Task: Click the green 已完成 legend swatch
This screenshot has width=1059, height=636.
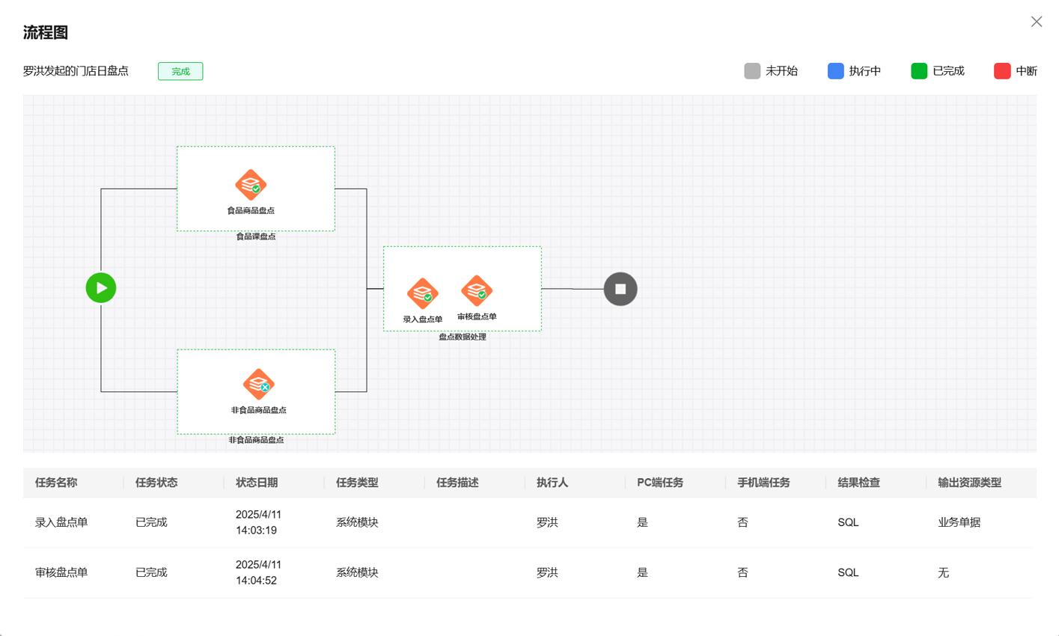Action: coord(919,71)
